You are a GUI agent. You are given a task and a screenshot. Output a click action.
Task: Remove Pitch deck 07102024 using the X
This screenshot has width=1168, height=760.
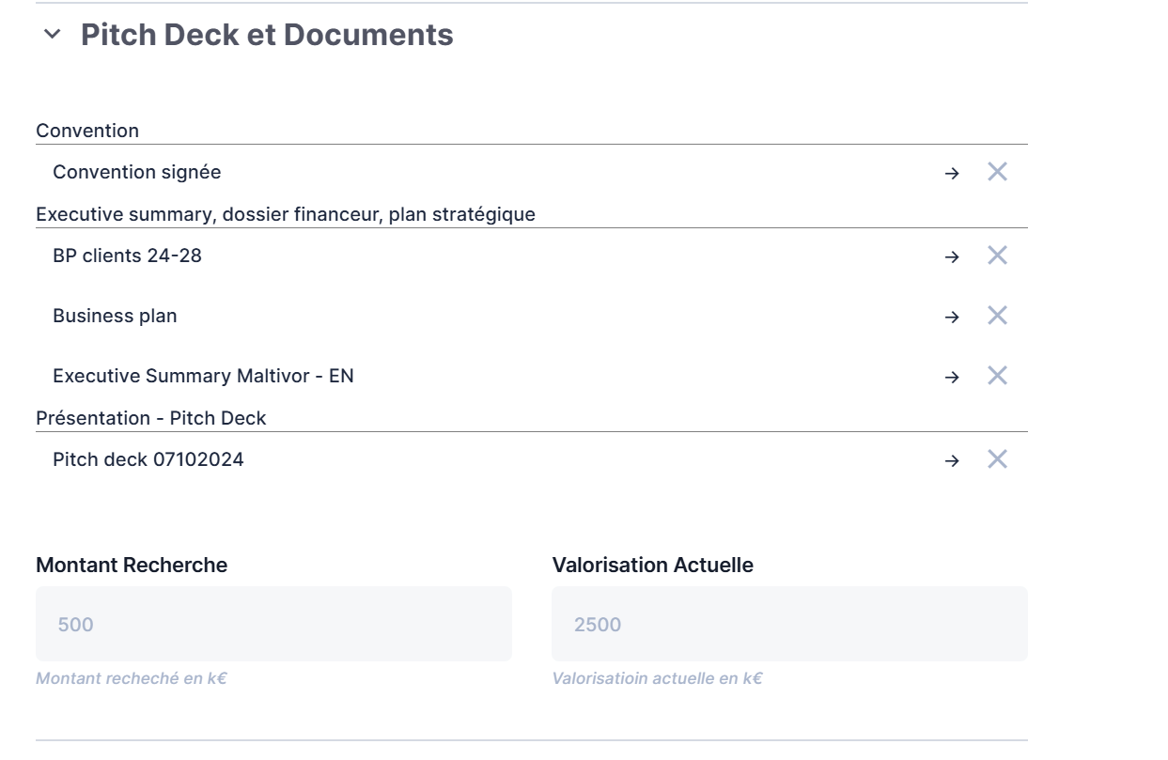pos(996,459)
